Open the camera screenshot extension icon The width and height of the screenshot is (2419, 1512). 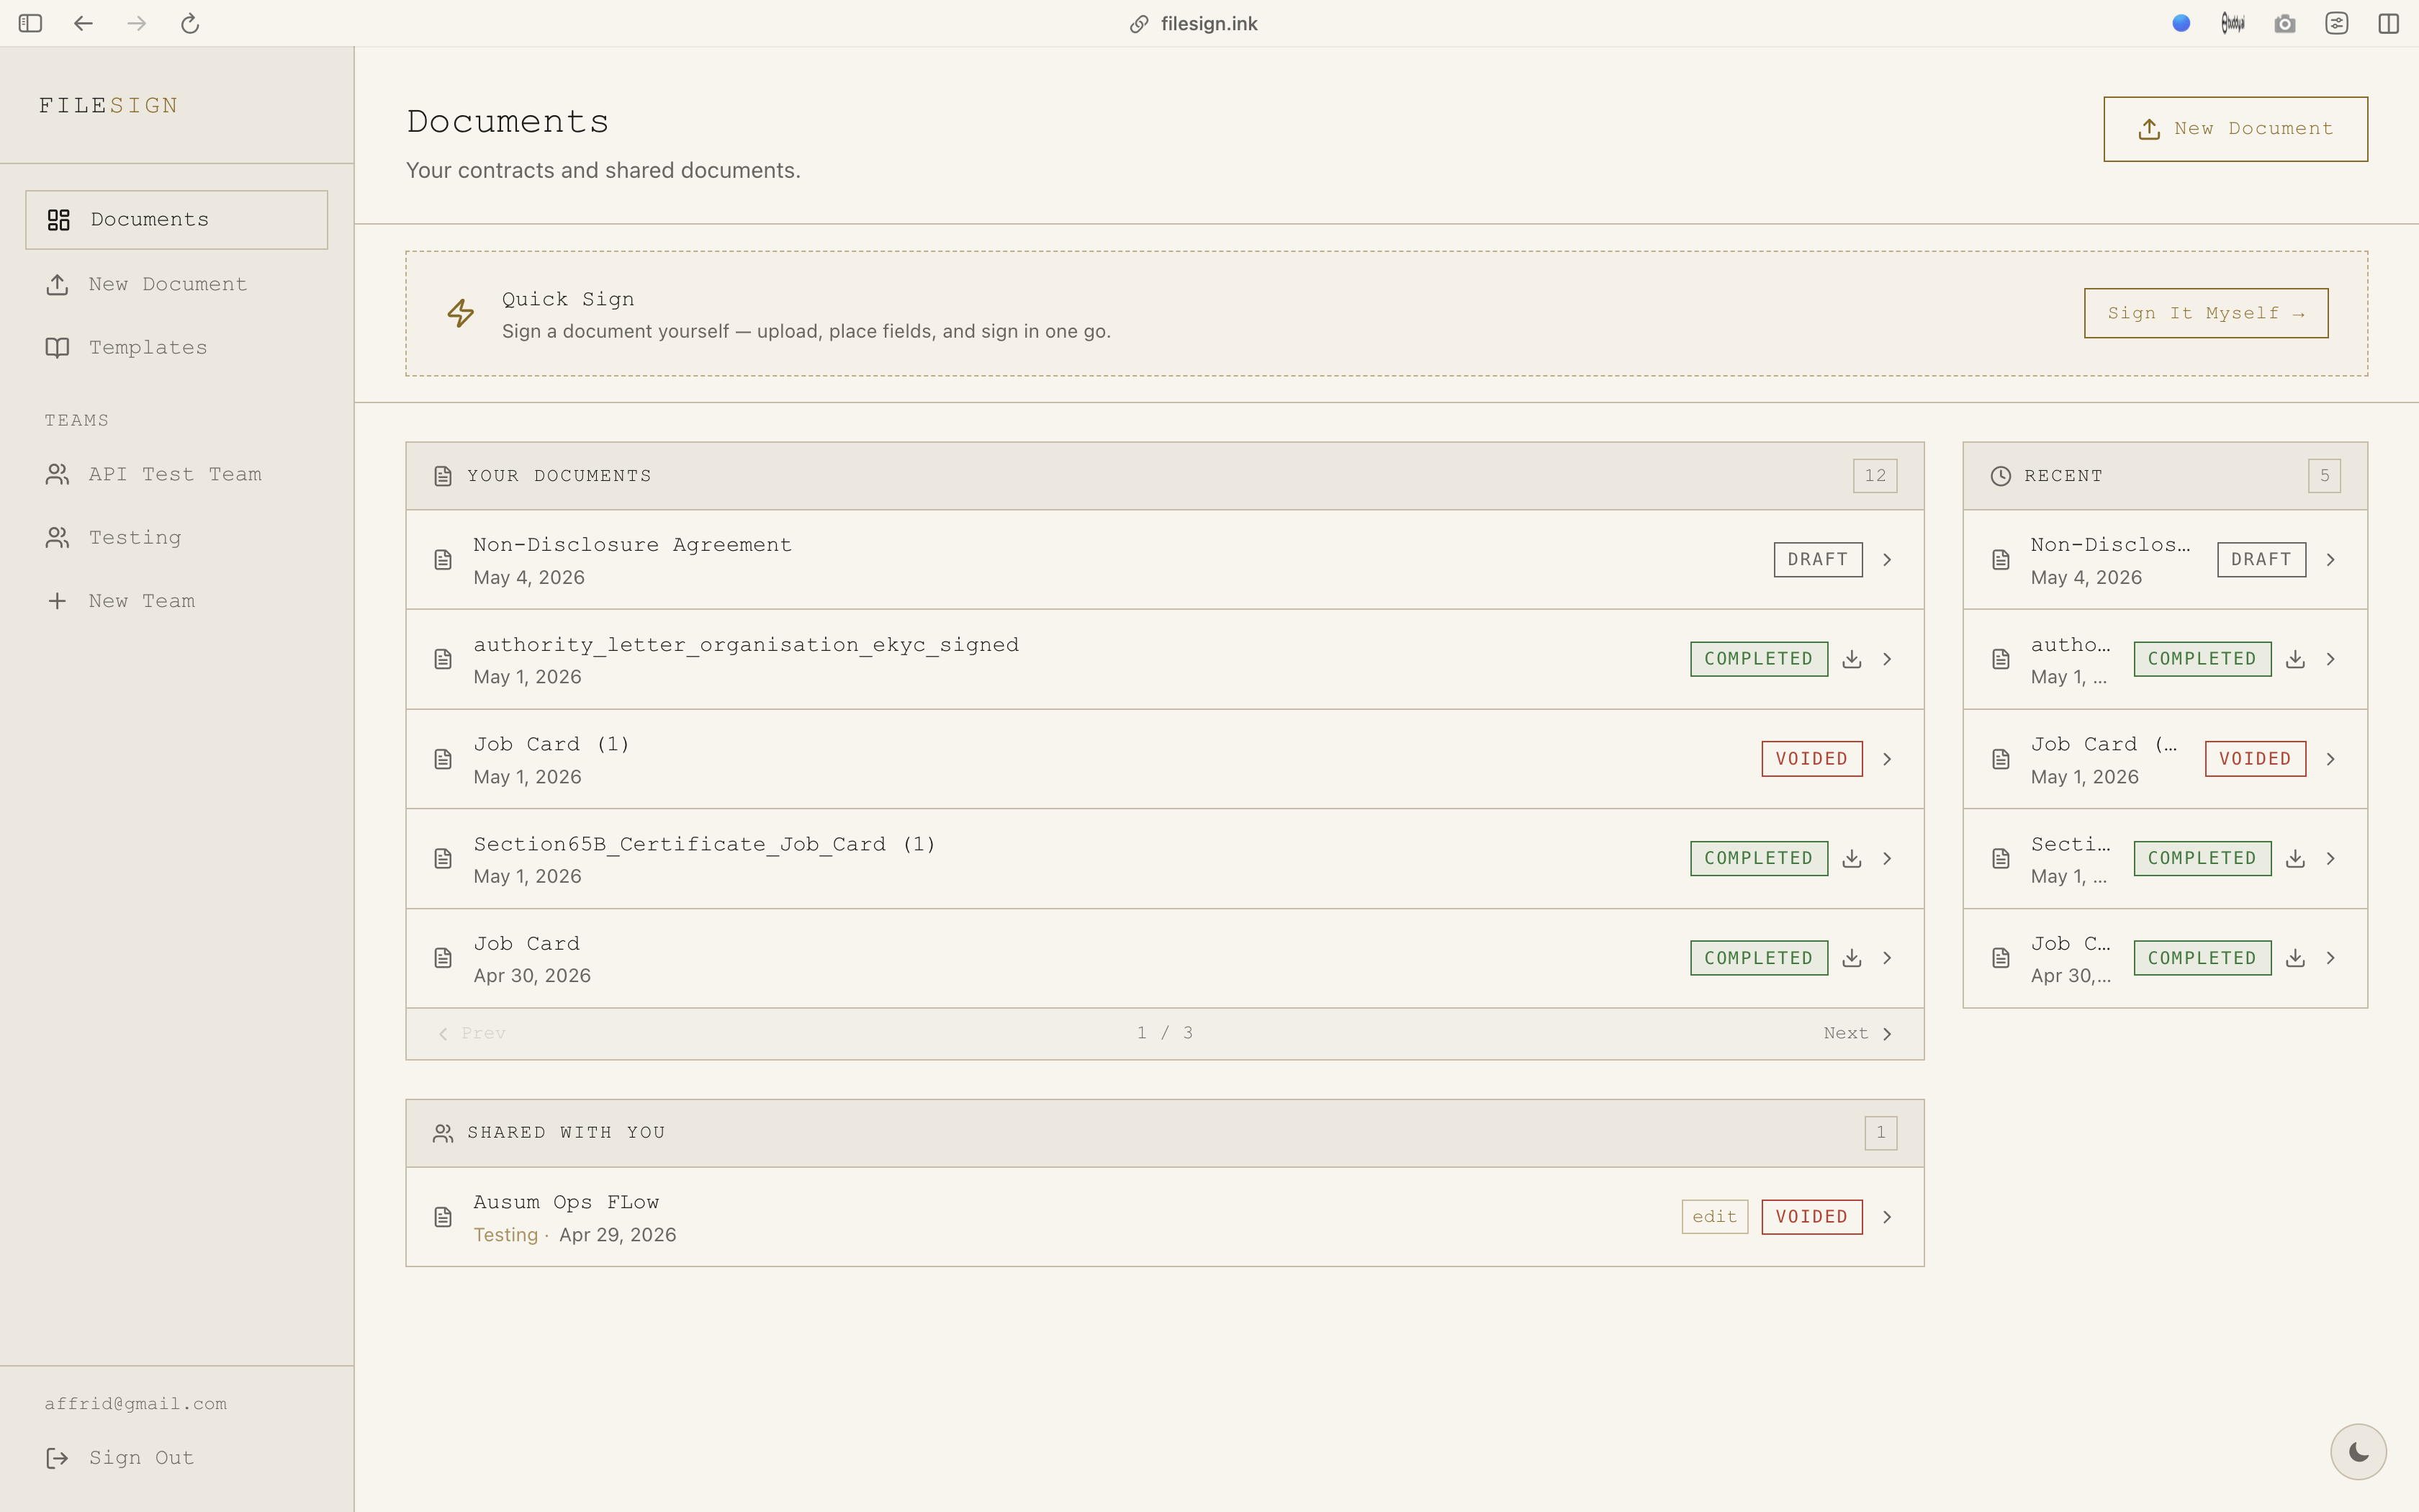pyautogui.click(x=2285, y=23)
